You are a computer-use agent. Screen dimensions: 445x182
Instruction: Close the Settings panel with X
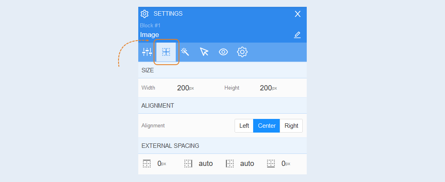tap(297, 14)
